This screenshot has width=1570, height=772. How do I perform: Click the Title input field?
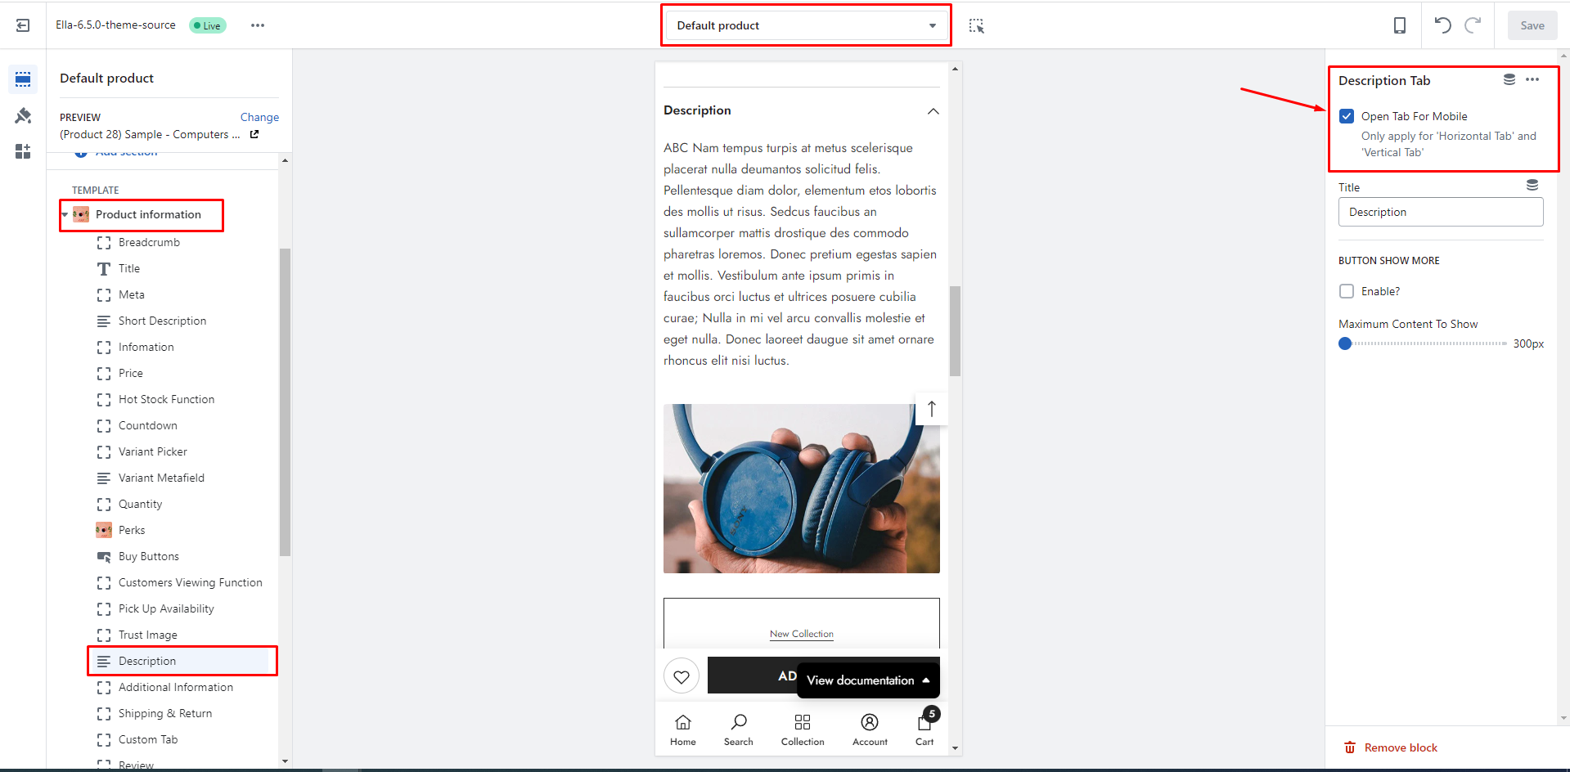tap(1441, 212)
